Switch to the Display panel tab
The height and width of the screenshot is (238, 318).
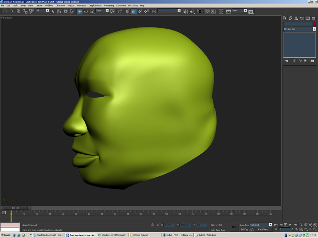(x=308, y=18)
